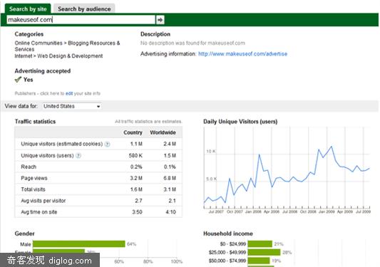This screenshot has width=380, height=267.
Task: Select the Reach row label
Action: pyautogui.click(x=29, y=167)
